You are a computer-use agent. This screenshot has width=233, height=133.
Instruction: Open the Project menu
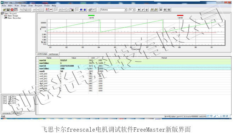point(38,6)
